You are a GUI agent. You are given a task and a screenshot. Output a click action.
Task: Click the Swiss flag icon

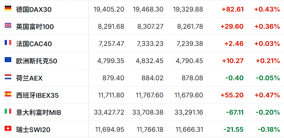coord(8,128)
